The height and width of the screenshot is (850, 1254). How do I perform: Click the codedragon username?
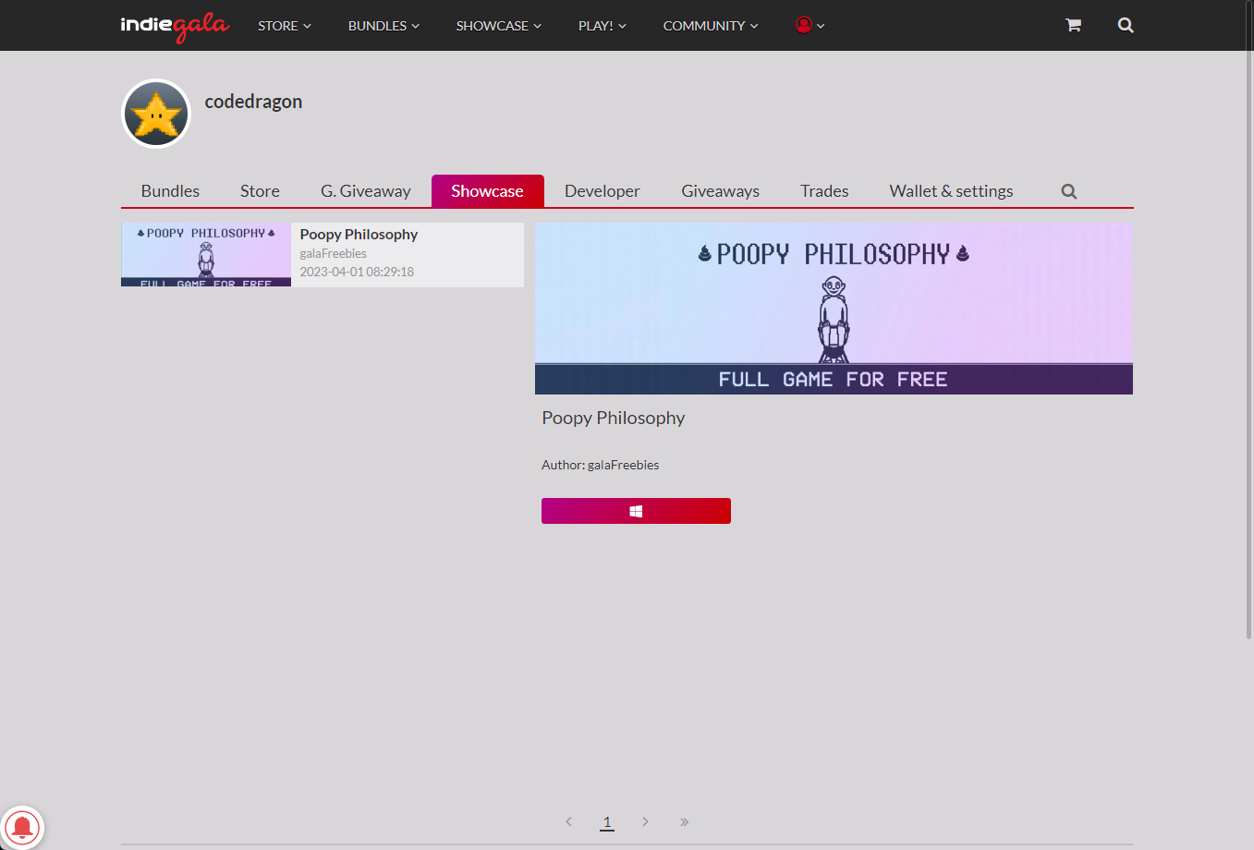click(253, 102)
